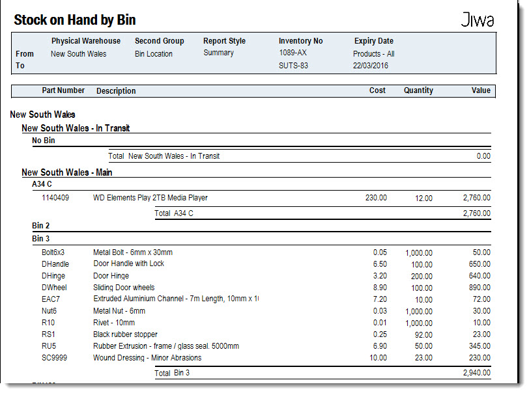
Task: Click value '345.00' in RU5 row
Action: pos(479,346)
